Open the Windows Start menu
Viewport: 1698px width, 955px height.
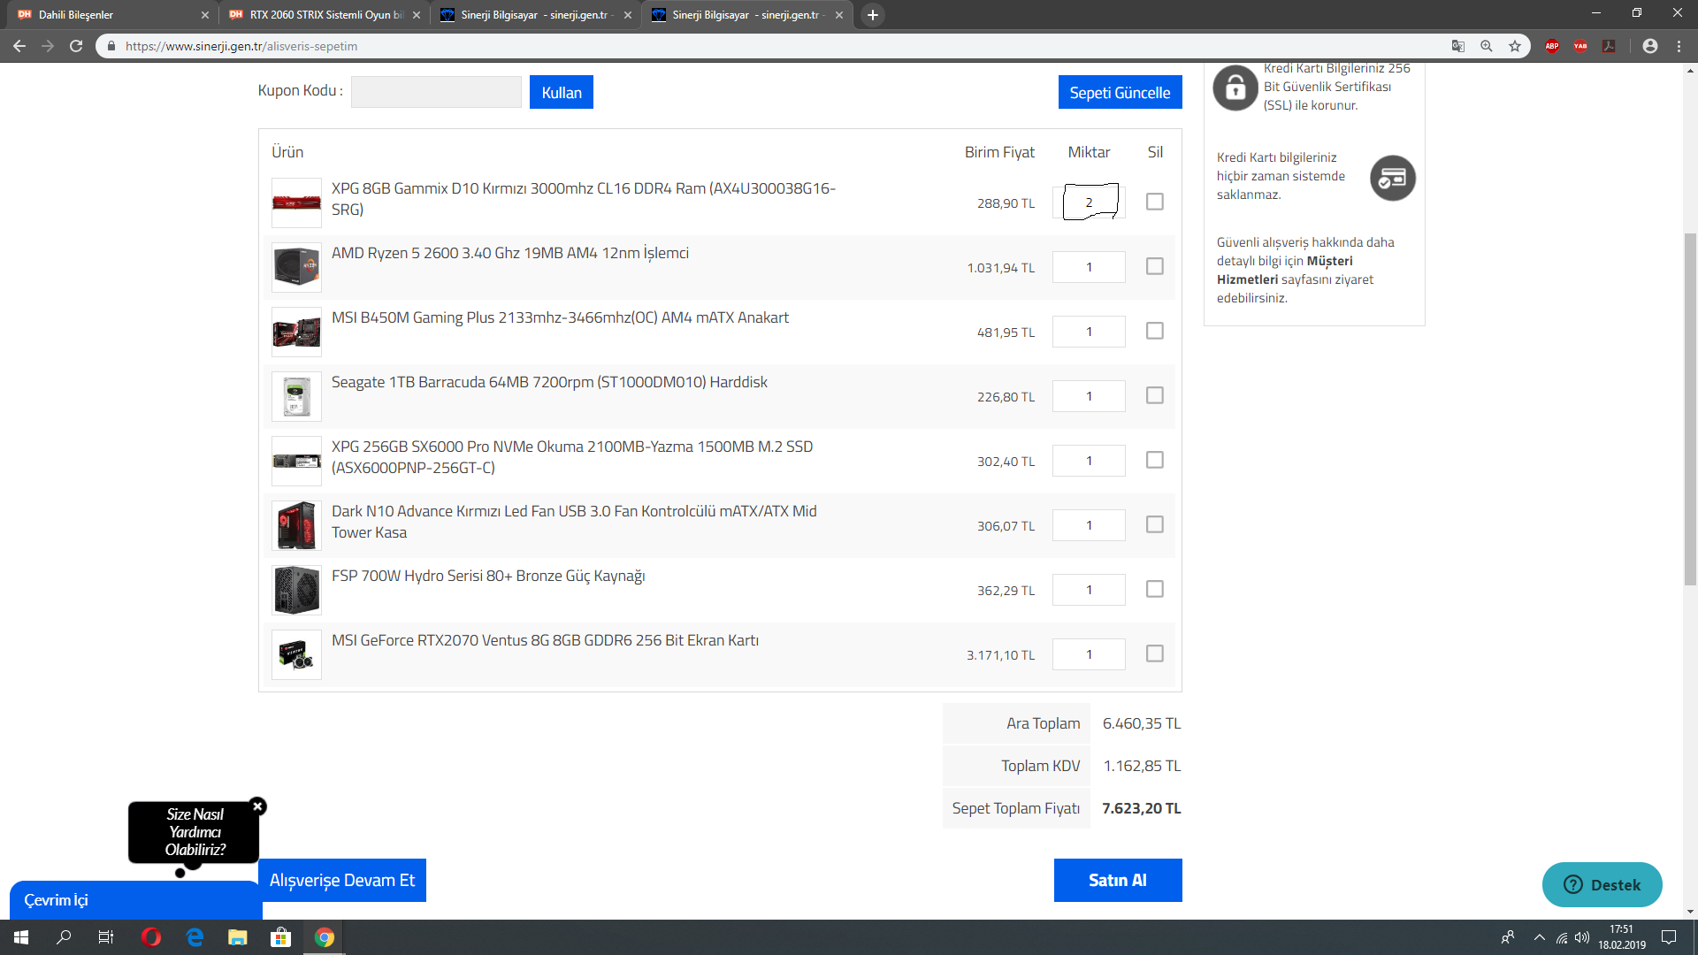21,937
